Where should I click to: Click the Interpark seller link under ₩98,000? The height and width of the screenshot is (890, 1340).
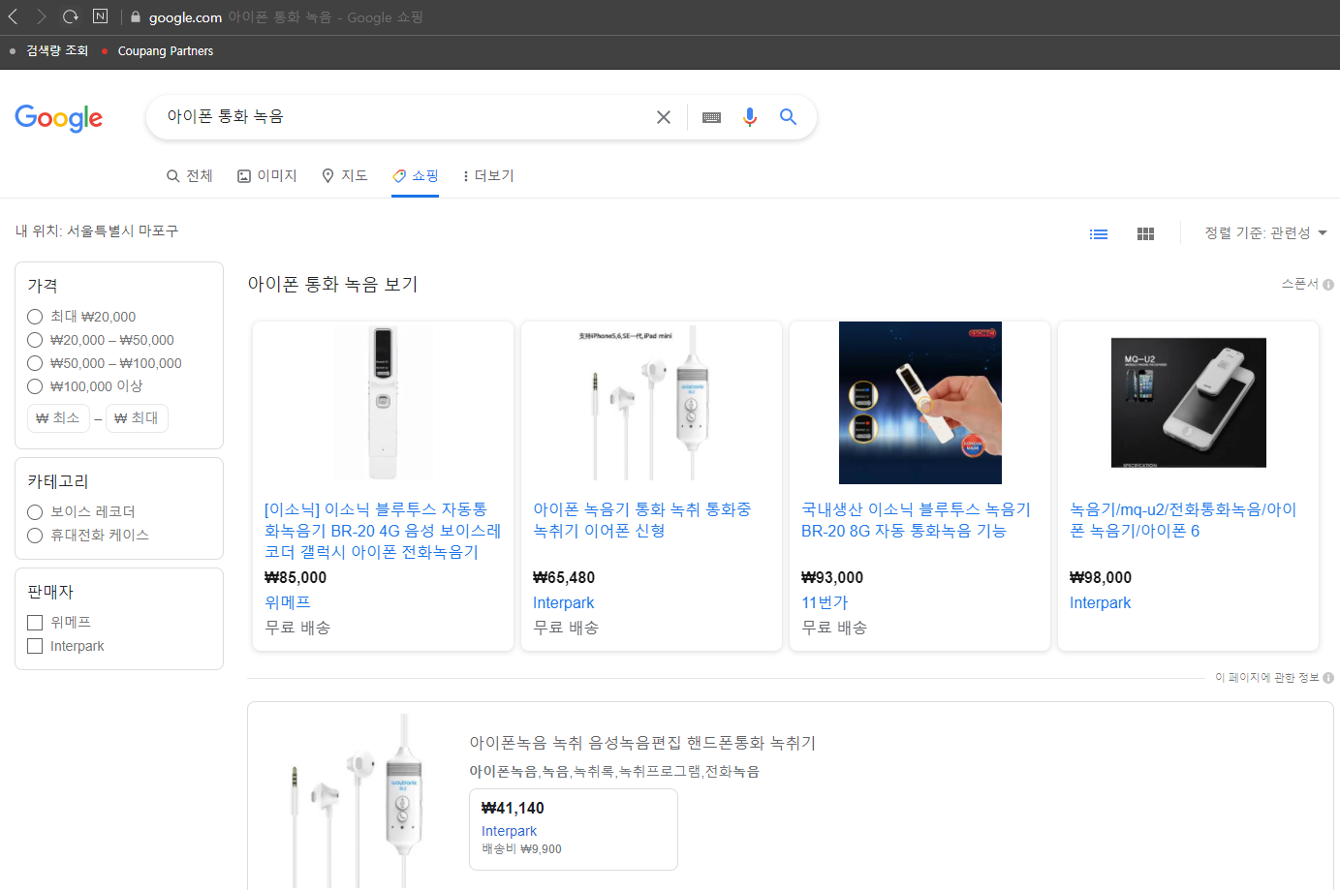pyautogui.click(x=1100, y=602)
